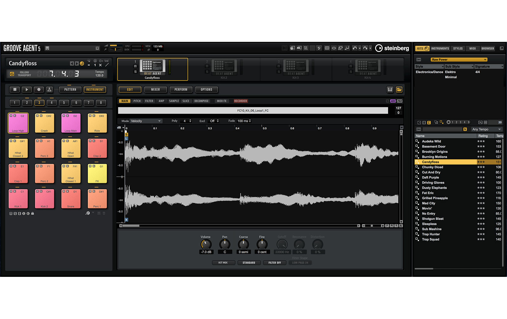The width and height of the screenshot is (507, 319).
Task: Select pad group 1
Action: 15,103
